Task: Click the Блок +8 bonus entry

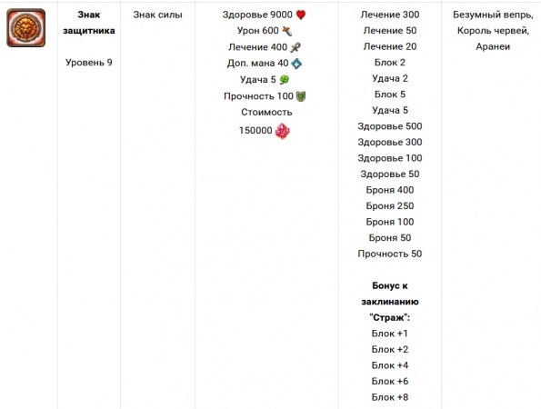Action: (390, 397)
